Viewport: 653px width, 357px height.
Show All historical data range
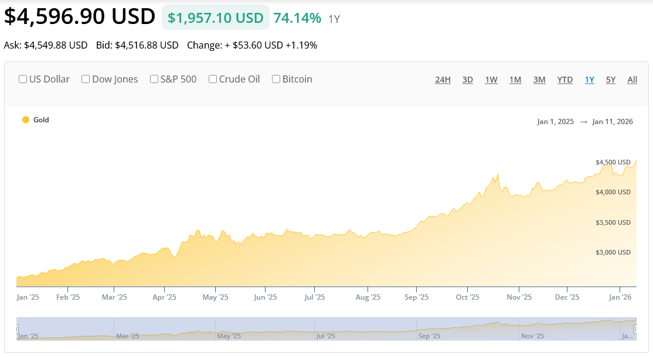[x=632, y=80]
